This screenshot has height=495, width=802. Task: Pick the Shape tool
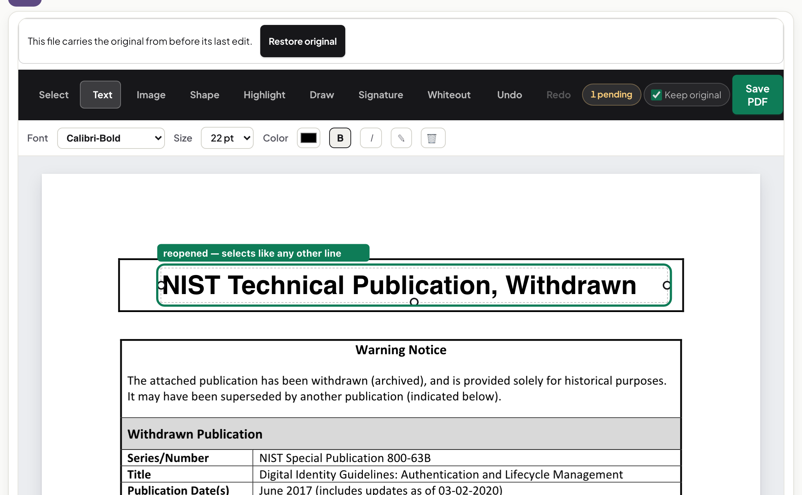coord(205,95)
